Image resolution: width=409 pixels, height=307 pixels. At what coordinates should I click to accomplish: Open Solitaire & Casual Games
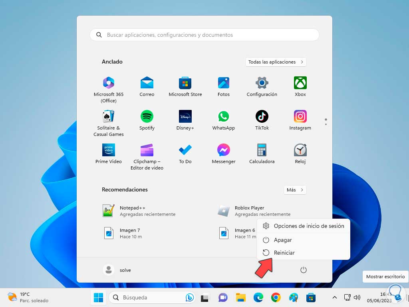click(109, 123)
